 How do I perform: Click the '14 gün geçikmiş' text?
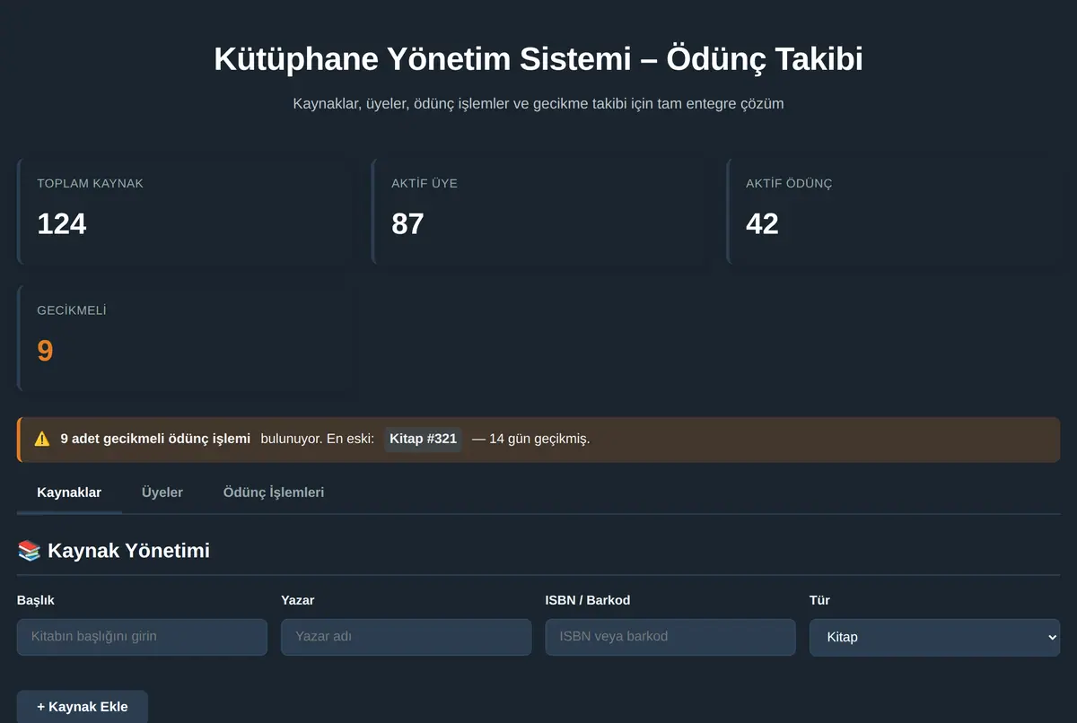coord(539,440)
